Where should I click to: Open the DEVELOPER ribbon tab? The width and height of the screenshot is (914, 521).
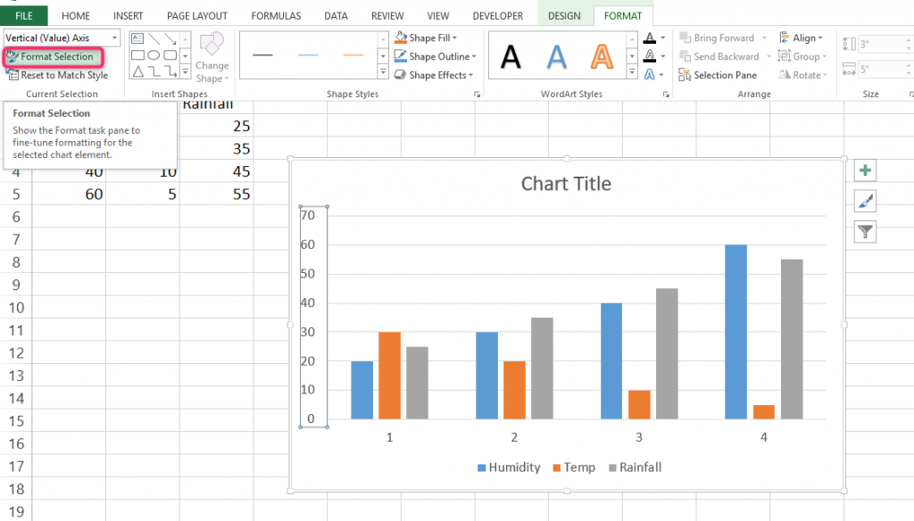(497, 14)
